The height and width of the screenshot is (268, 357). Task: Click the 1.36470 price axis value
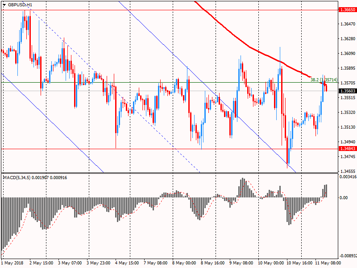pyautogui.click(x=348, y=24)
